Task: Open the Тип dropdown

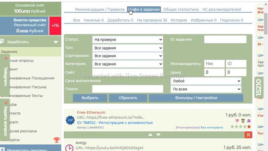Action: 127,48
